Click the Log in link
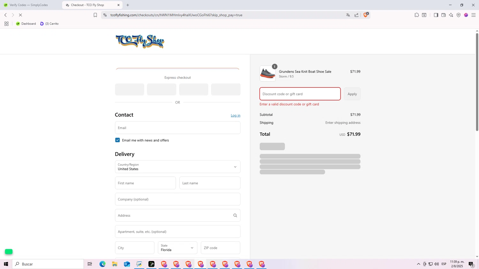This screenshot has width=479, height=269. (x=236, y=115)
